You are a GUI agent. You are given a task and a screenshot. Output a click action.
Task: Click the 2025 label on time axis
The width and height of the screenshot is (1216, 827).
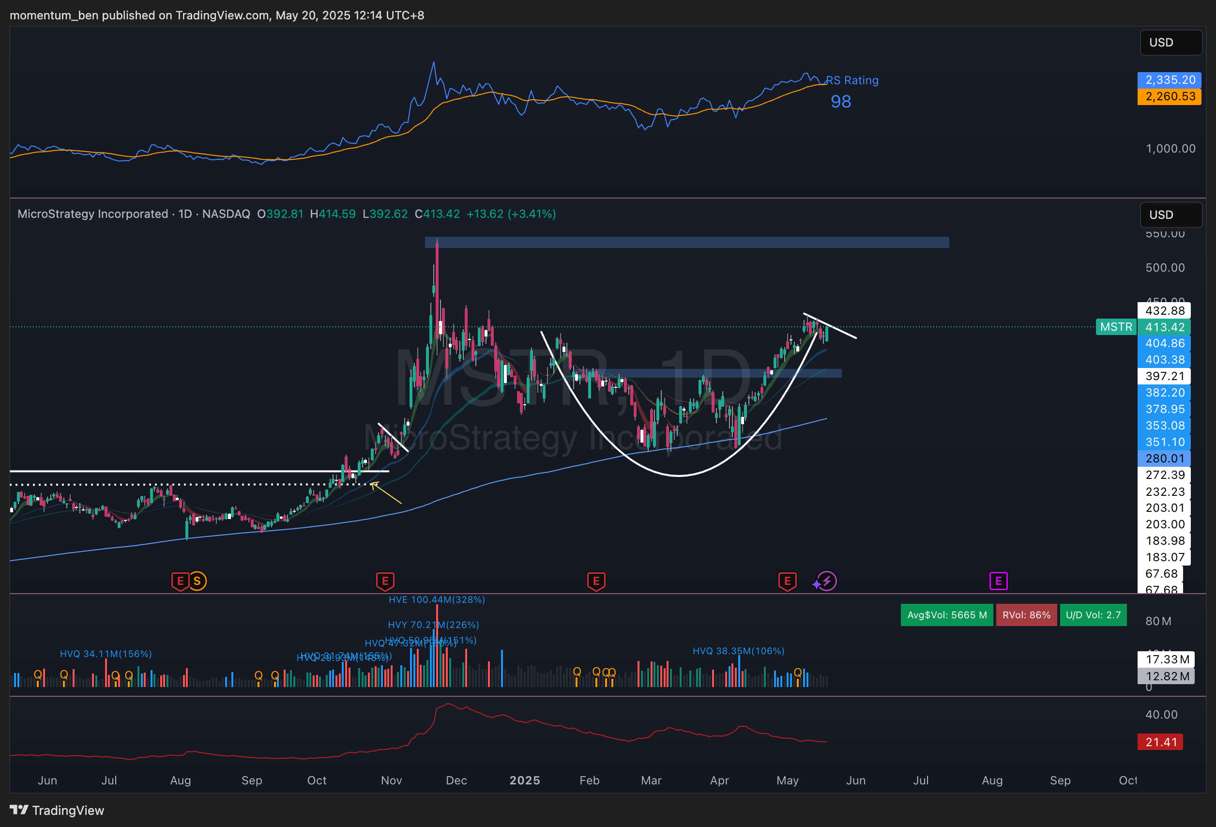click(524, 781)
